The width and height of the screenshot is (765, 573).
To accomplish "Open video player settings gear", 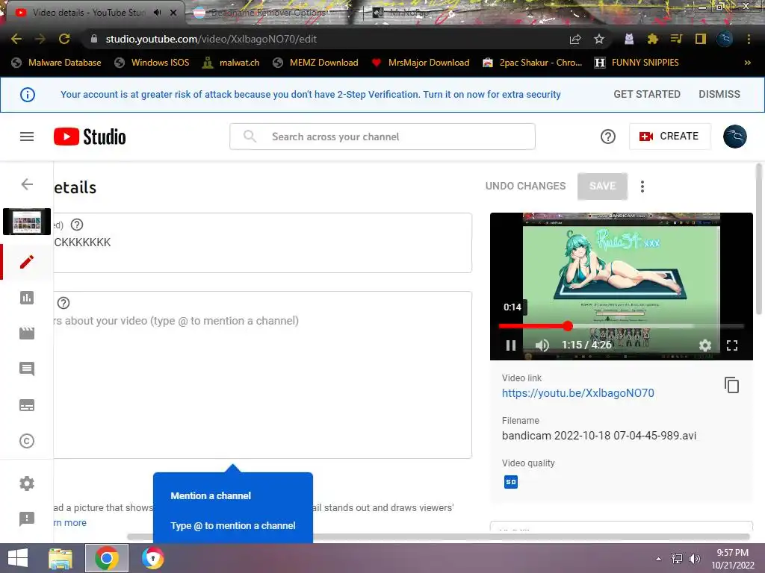I will click(705, 345).
